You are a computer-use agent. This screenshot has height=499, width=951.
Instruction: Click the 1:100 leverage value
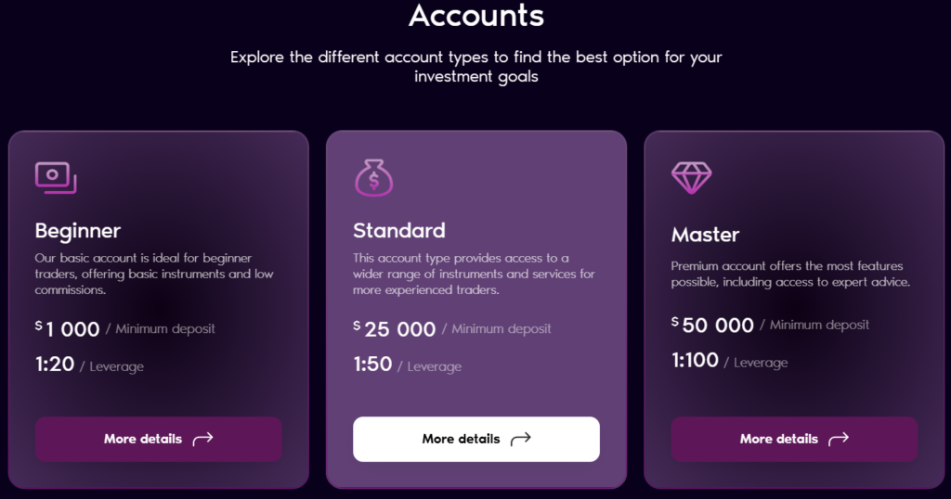[x=695, y=361]
